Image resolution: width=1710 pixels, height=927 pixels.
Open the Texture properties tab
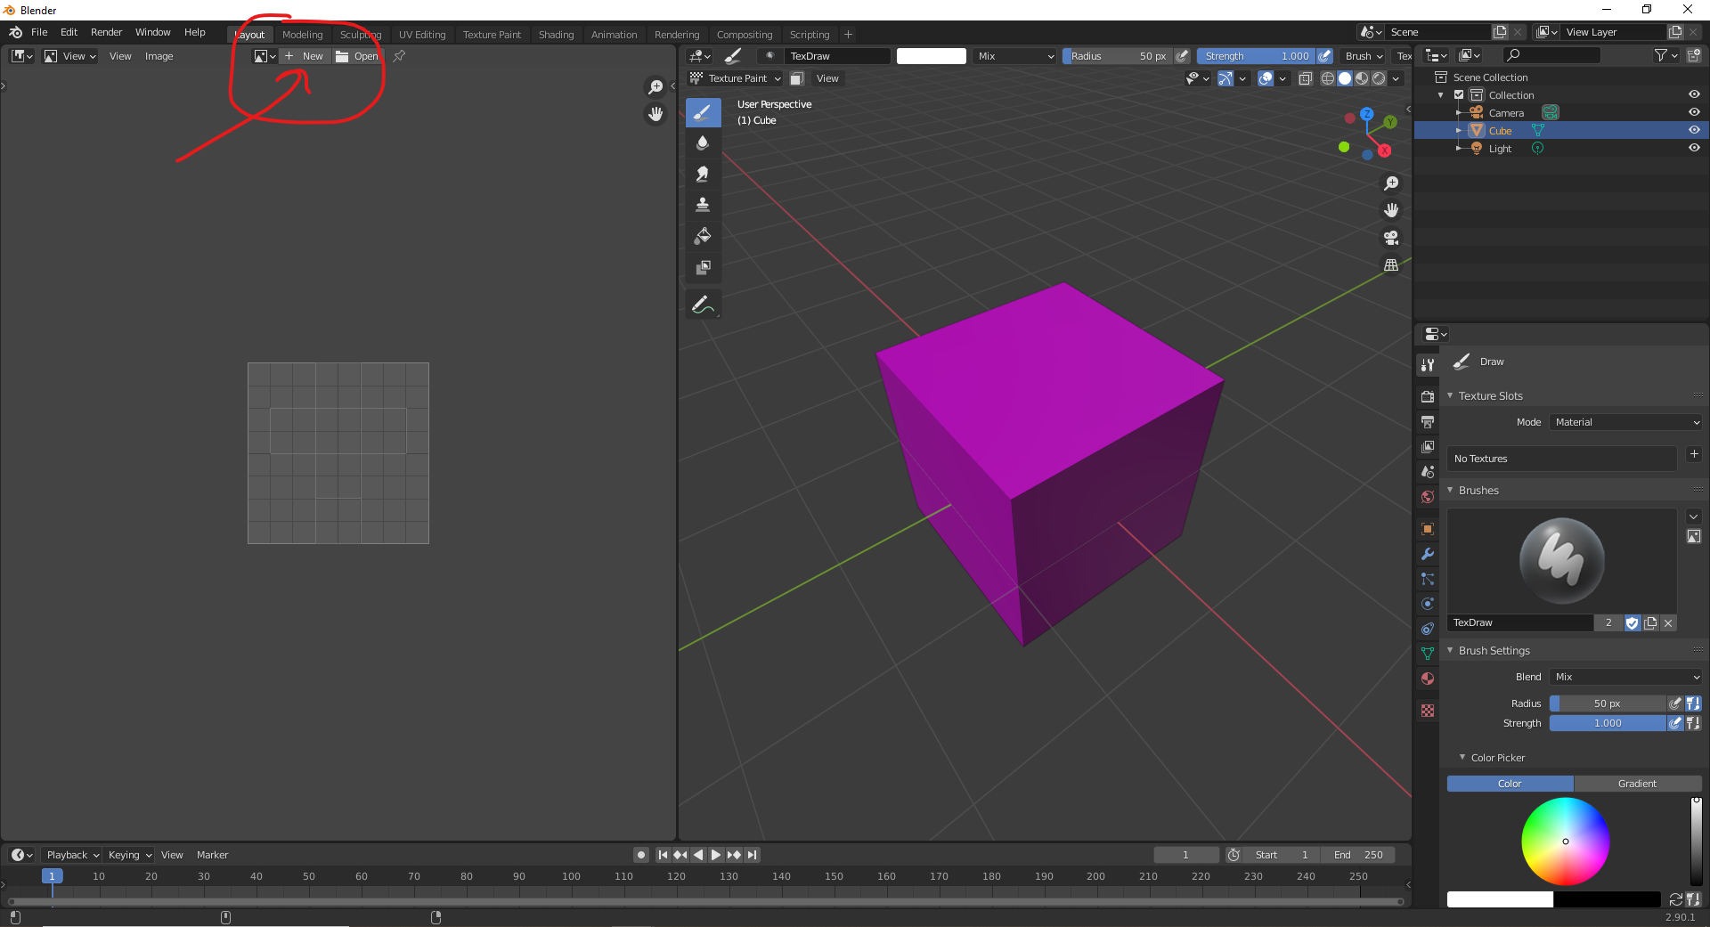click(1428, 711)
